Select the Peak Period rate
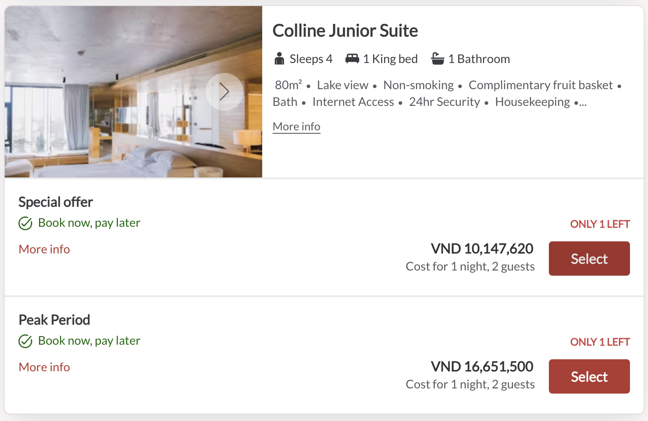 pos(589,376)
